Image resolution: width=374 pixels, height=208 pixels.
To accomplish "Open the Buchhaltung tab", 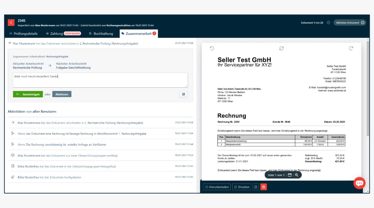I will (x=101, y=33).
